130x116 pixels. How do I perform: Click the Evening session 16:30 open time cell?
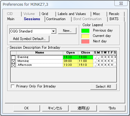click(70, 57)
